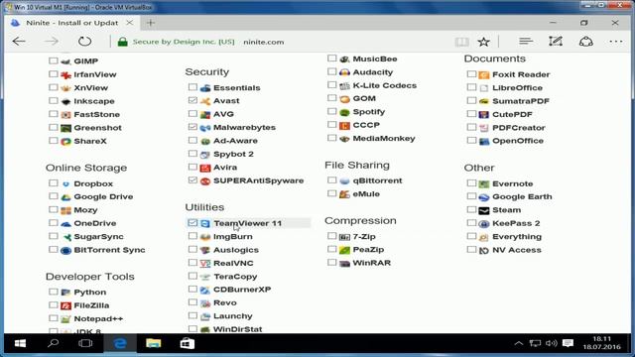
Task: Refresh the Ninite page
Action: (84, 42)
